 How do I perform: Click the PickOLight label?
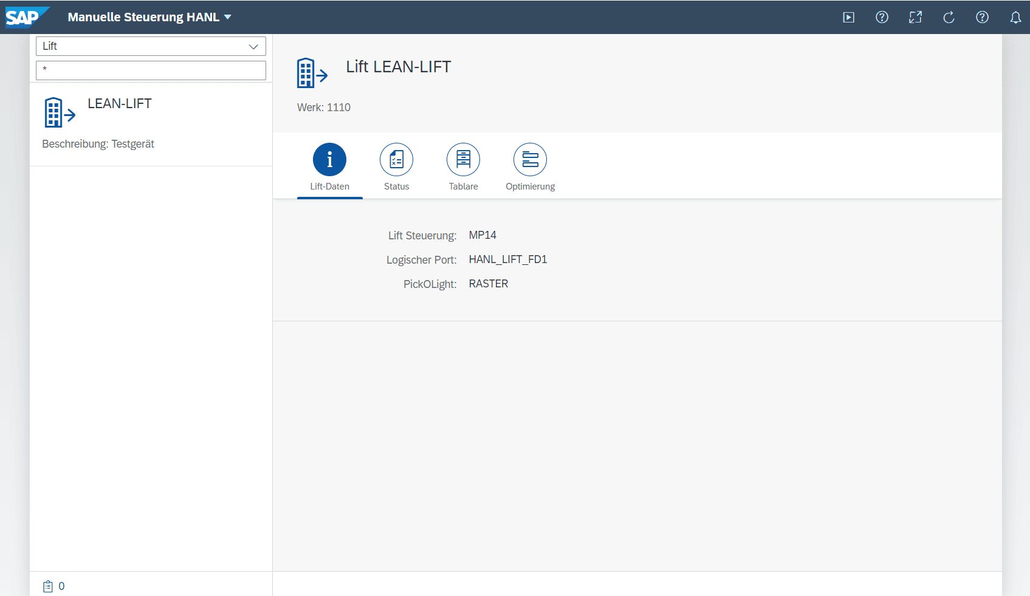pyautogui.click(x=430, y=284)
